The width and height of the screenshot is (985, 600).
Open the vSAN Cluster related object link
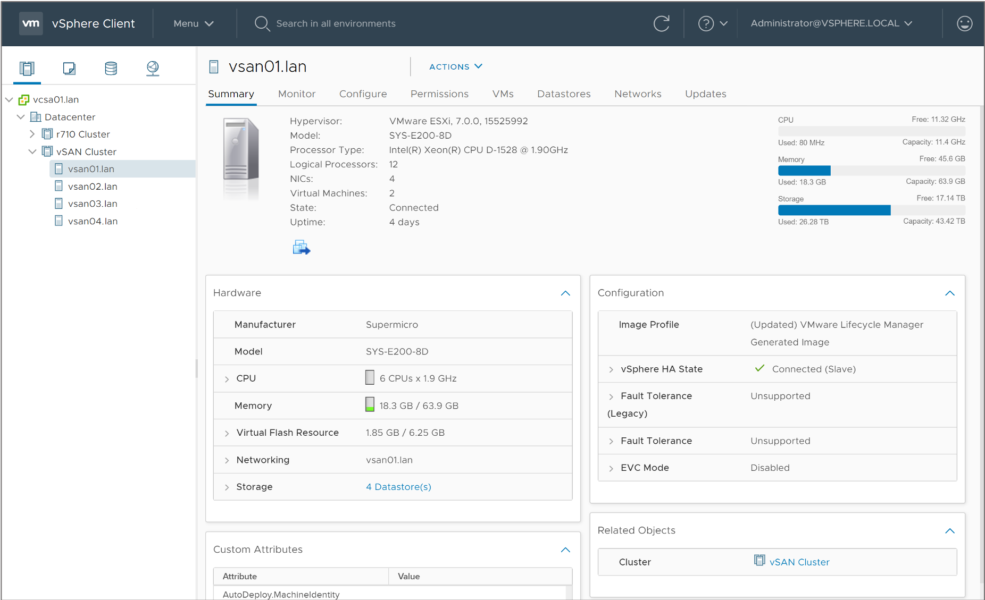(799, 562)
